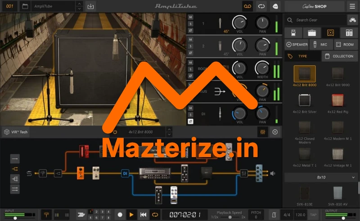The image size is (360, 221).
Task: Change the 4/4 time signature
Action: (x=287, y=215)
